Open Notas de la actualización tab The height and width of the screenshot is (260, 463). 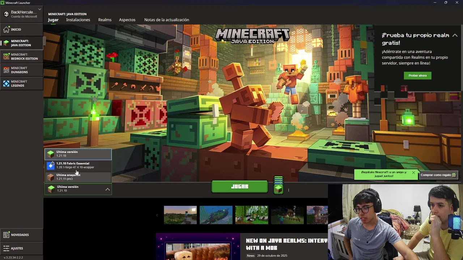pos(167,20)
